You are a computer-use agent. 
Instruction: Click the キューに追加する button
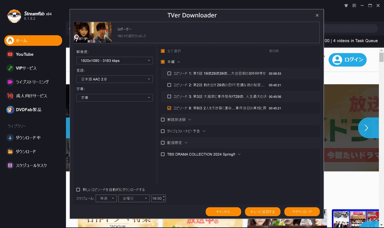pos(262,212)
